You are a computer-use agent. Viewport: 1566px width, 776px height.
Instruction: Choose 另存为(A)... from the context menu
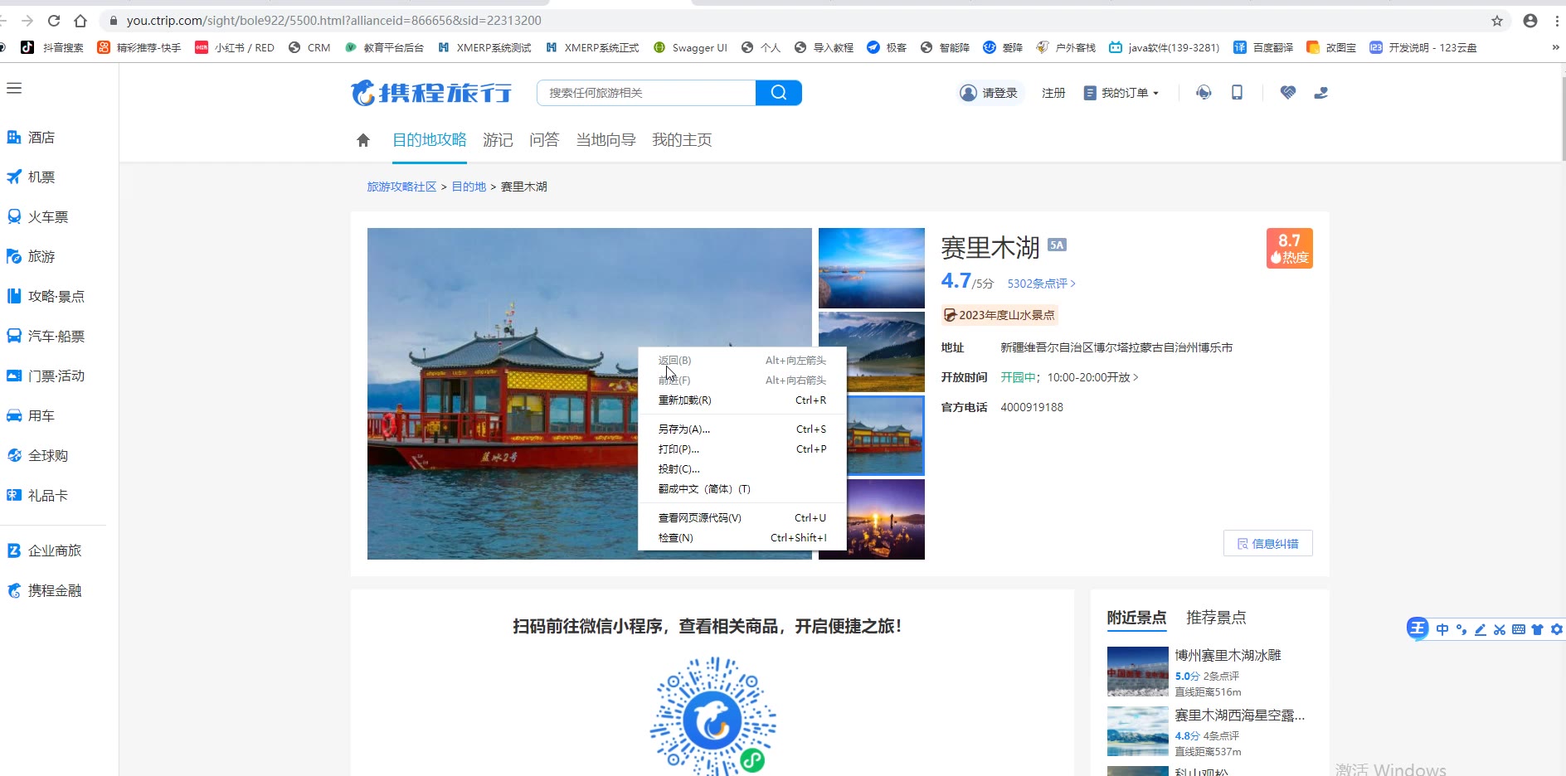[742, 429]
